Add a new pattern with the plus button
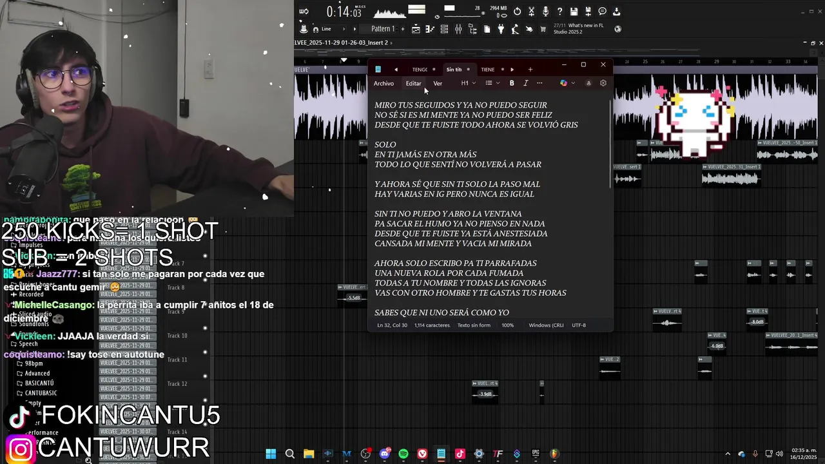Viewport: 825px width, 464px height. point(403,29)
